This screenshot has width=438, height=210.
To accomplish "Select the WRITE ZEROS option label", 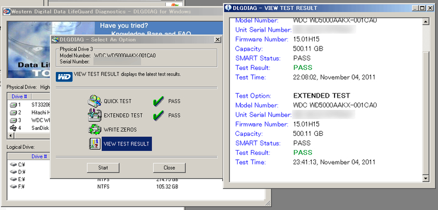I will (x=120, y=130).
